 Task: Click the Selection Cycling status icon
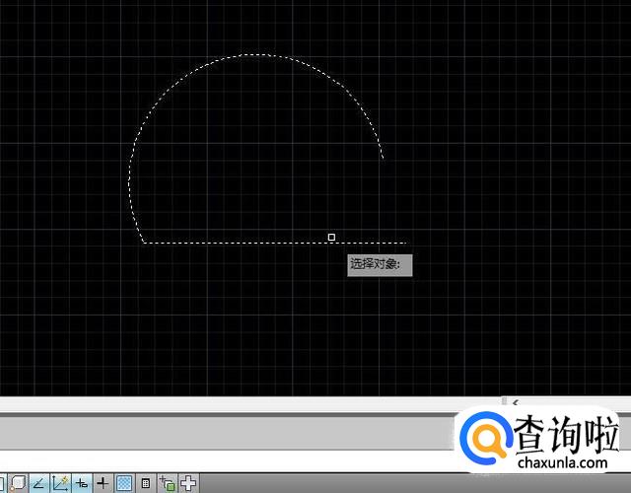[x=167, y=483]
